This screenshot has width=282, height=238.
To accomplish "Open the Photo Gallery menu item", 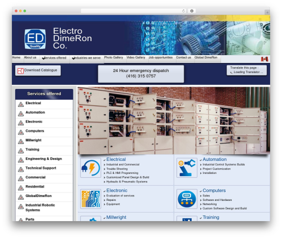I will [x=113, y=57].
